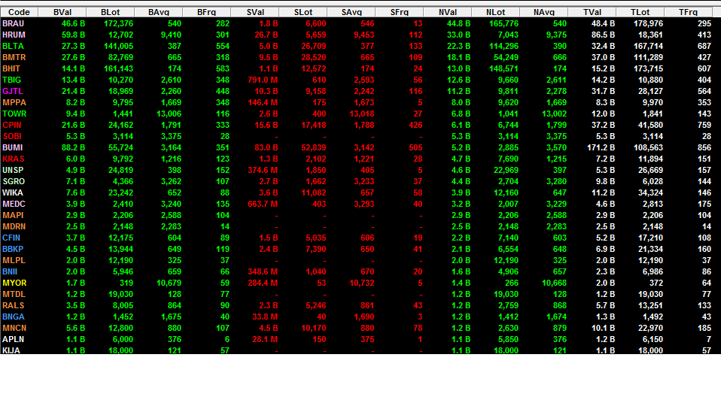Select the MAPI stock code
Image resolution: width=721 pixels, height=406 pixels.
(x=13, y=215)
